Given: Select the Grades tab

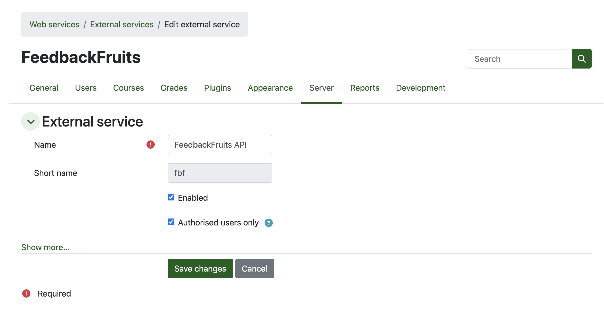Looking at the screenshot, I should [174, 88].
